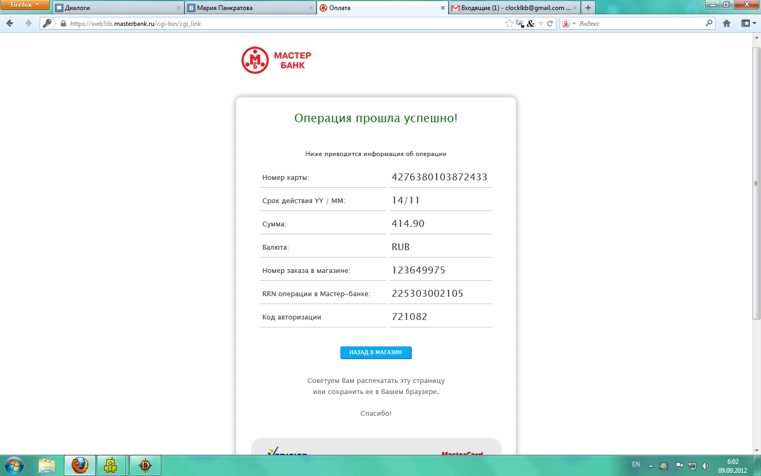Close the Оплата tab
Viewport: 761px width, 476px height.
point(443,8)
